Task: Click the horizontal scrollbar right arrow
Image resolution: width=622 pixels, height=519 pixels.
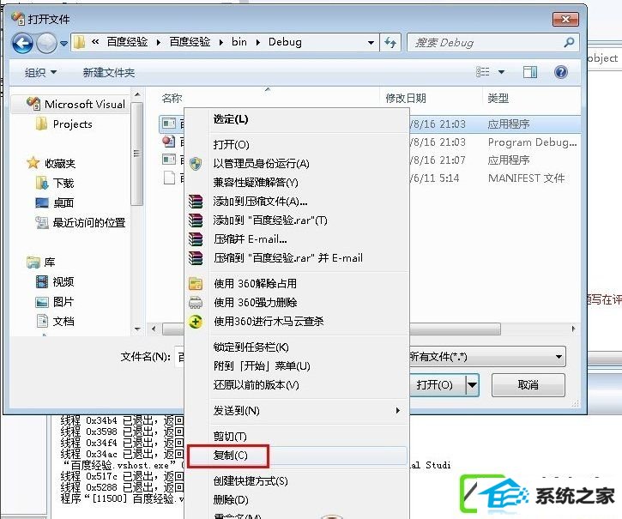Action: tap(573, 329)
